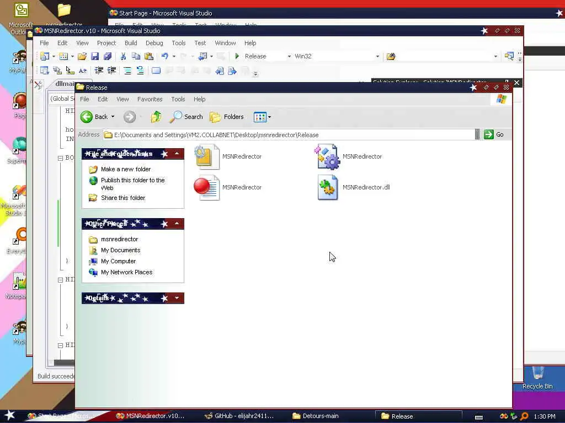Open the Win32 platform dropdown
The height and width of the screenshot is (423, 565).
click(x=377, y=57)
